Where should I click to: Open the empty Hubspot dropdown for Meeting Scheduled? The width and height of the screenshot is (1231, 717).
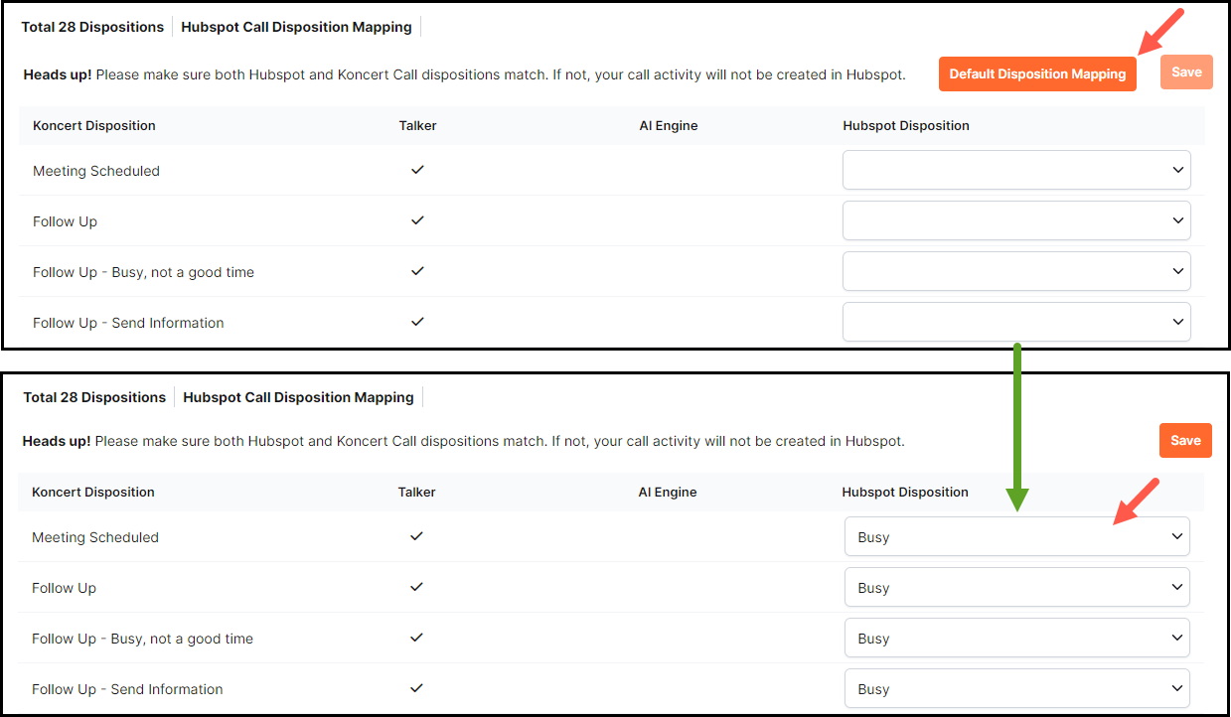1016,170
